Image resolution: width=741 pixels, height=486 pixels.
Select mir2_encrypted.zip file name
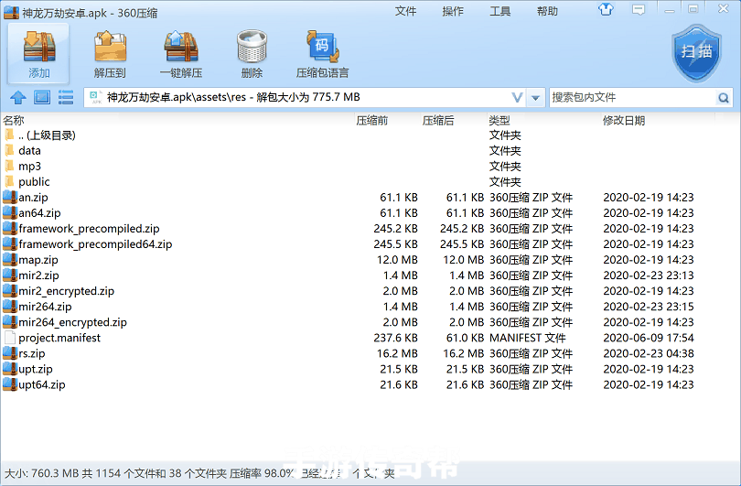pos(66,291)
